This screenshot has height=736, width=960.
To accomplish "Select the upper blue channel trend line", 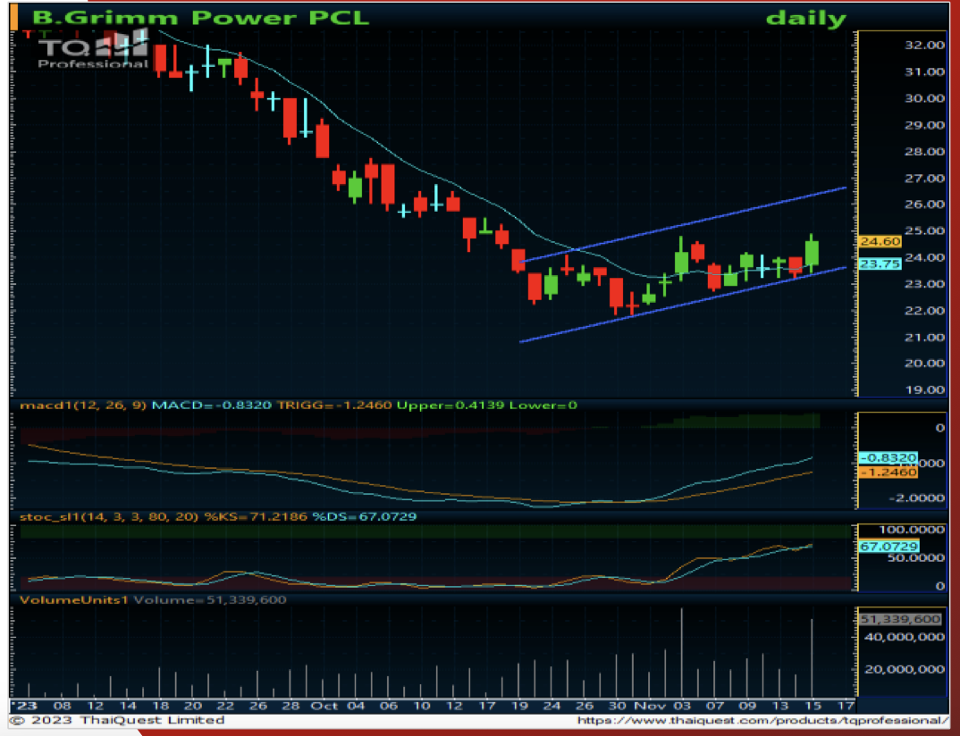I will click(x=683, y=224).
